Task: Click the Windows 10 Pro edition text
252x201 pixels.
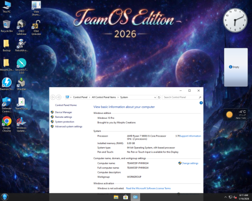Action: click(x=106, y=118)
